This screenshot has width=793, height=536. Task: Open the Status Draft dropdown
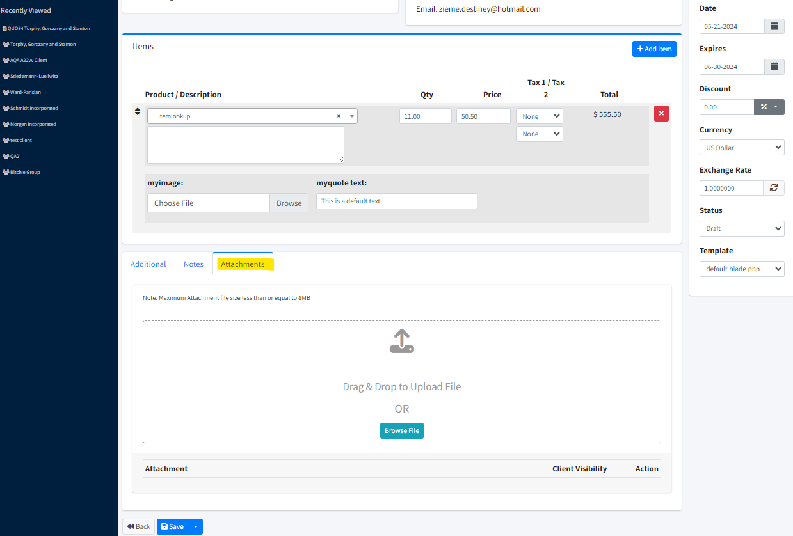[x=741, y=228]
